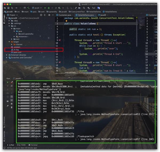This screenshot has height=152, width=160.
Task: Switch to the JavaSE maven editor tab
Action: tap(103, 15)
